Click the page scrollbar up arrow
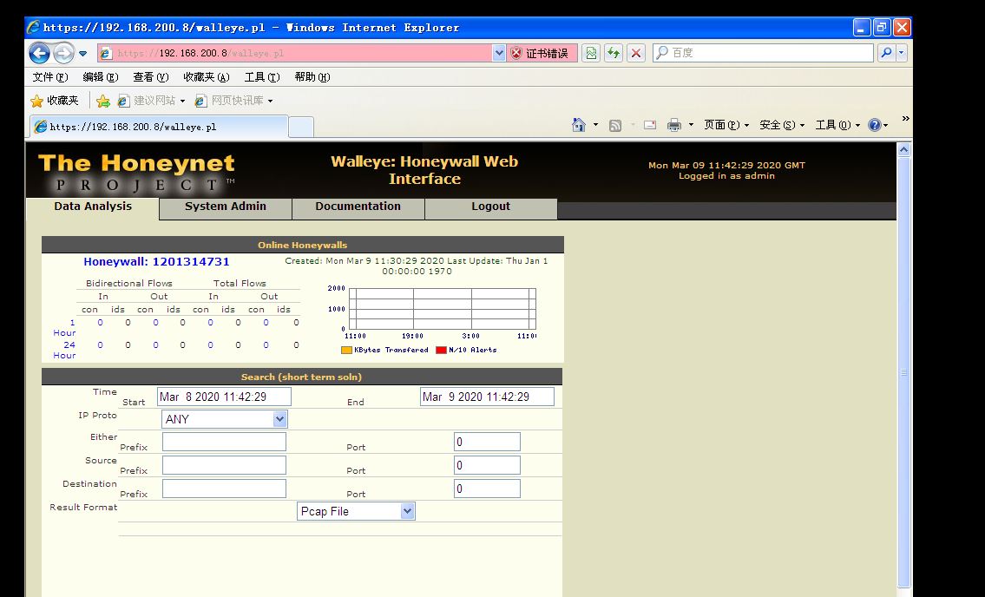 pyautogui.click(x=904, y=149)
